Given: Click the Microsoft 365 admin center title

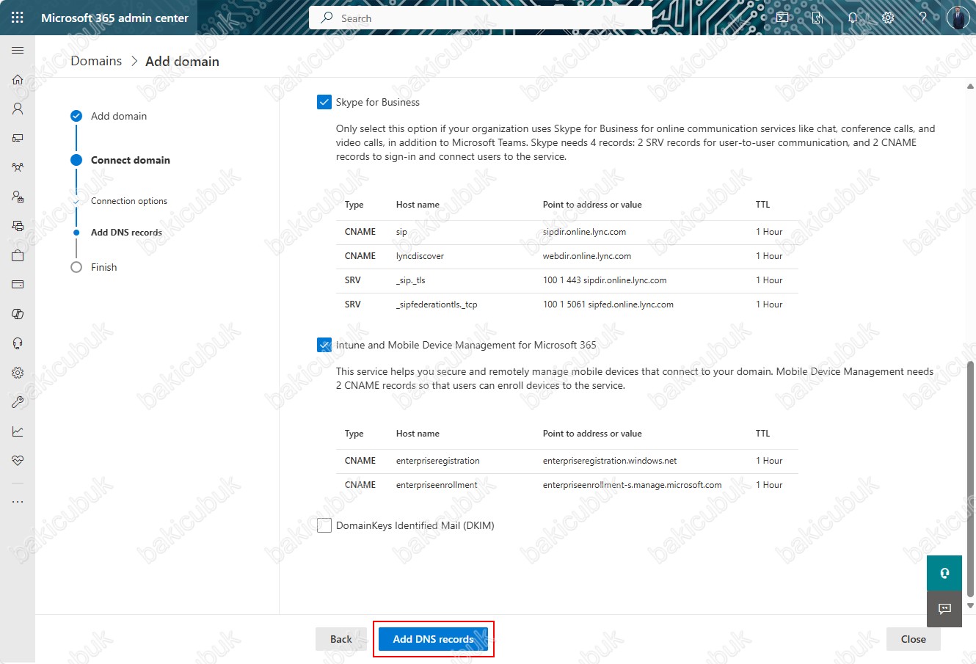Looking at the screenshot, I should (114, 18).
